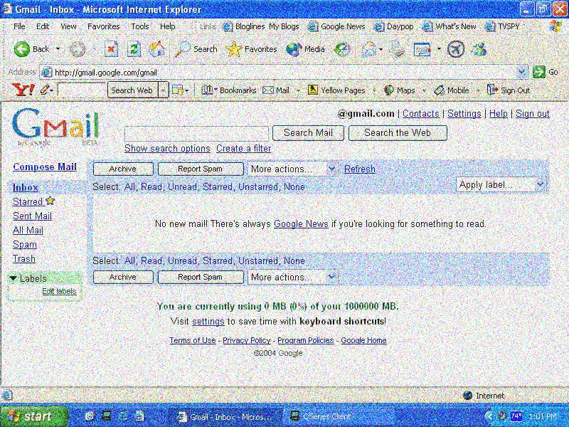Open the Edit icon dropdown arrow
This screenshot has height=427, width=569.
click(439, 49)
